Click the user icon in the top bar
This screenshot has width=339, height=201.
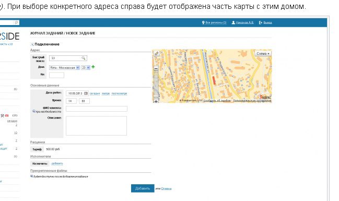point(233,22)
